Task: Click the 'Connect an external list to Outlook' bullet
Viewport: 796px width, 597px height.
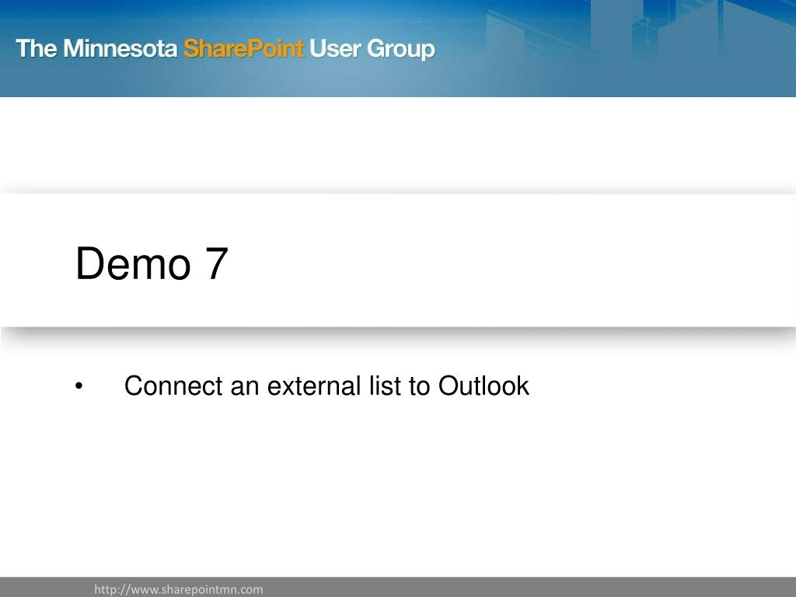Action: [326, 386]
